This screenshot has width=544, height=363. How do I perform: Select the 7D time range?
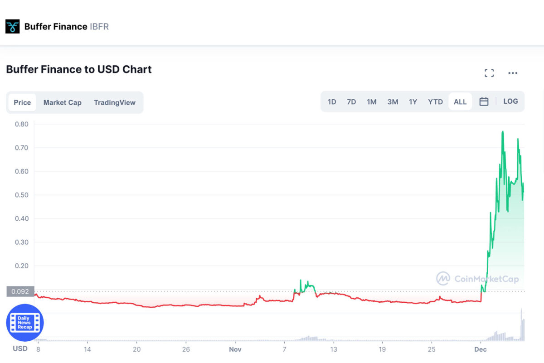coord(351,102)
